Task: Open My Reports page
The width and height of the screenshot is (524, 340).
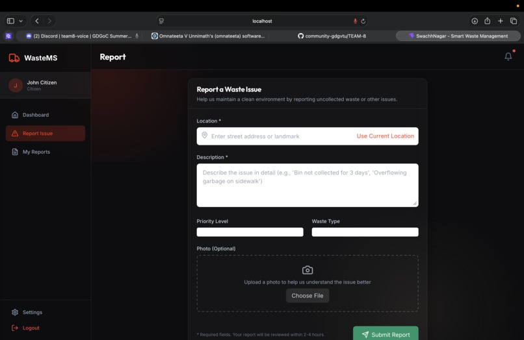Action: pos(46,152)
